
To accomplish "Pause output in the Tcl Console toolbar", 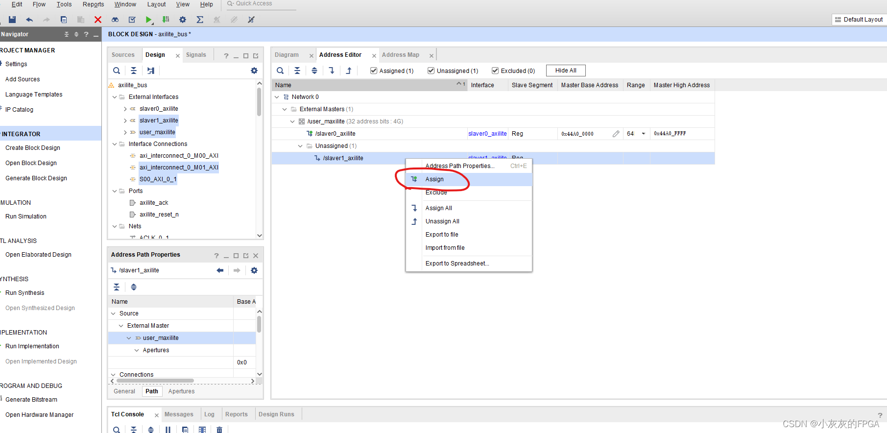I will point(168,430).
